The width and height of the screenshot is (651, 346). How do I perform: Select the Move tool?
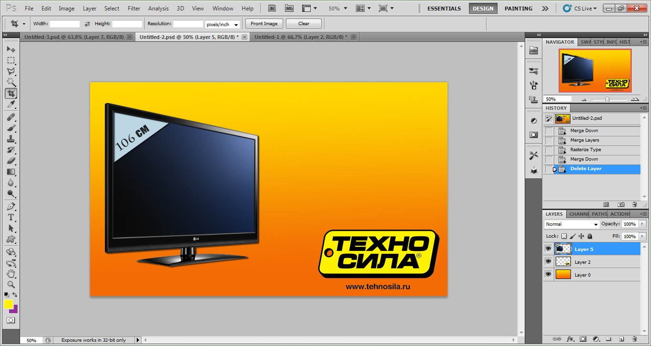[x=10, y=49]
